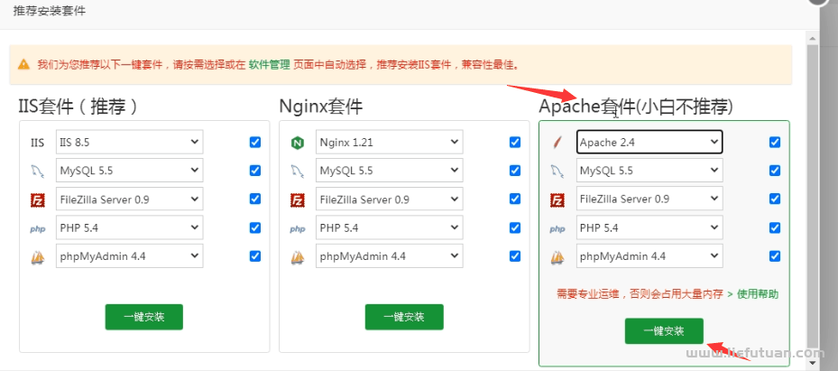Viewport: 838px width, 371px height.
Task: Click 一键安装 button under IIS suite
Action: tap(143, 317)
